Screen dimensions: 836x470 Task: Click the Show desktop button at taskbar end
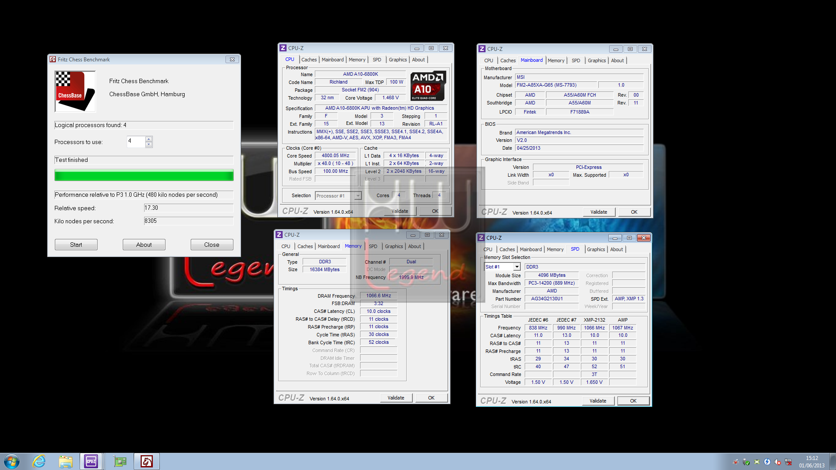833,461
